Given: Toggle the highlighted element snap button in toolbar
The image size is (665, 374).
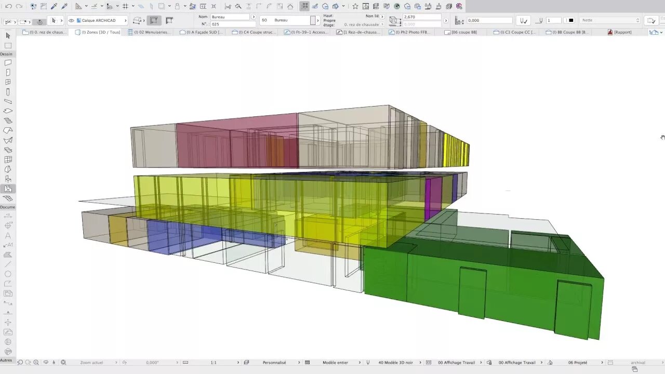Looking at the screenshot, I should (x=304, y=6).
